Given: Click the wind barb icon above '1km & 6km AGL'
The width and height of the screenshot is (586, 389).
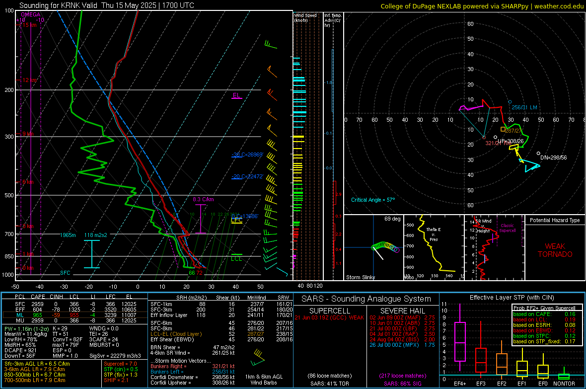Looking at the screenshot, I should coord(258,357).
